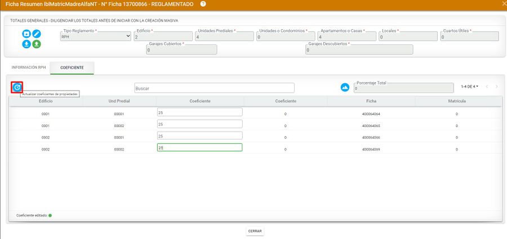
Task: Click the blue pencil edit icon
Action: click(37, 34)
